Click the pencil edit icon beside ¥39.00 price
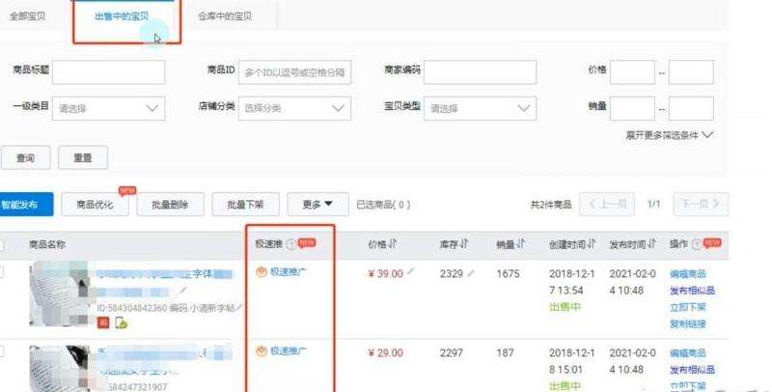 (x=411, y=273)
